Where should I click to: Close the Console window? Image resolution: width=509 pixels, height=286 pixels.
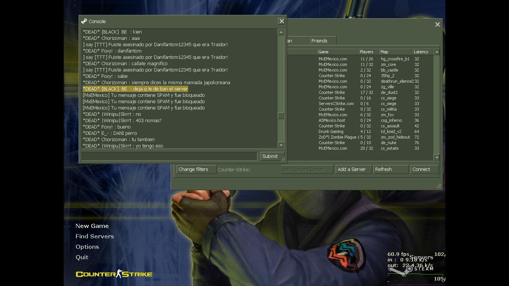pos(282,21)
